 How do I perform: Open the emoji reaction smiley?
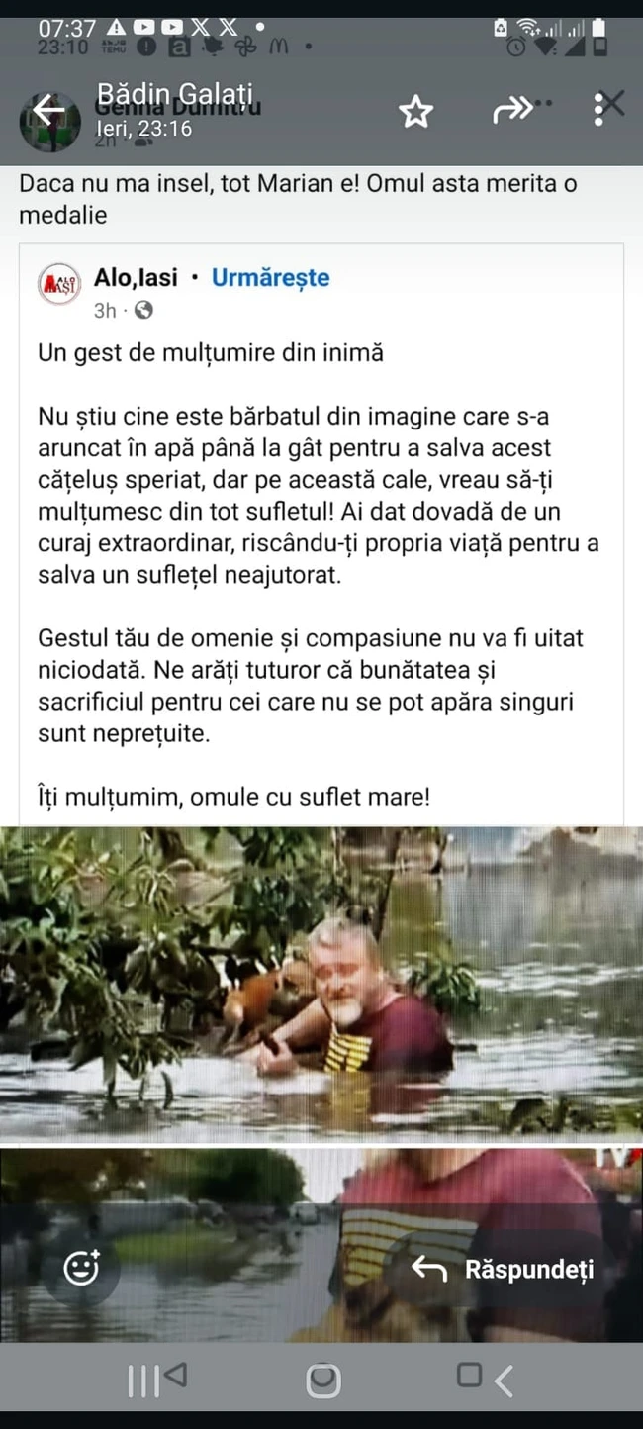81,1268
